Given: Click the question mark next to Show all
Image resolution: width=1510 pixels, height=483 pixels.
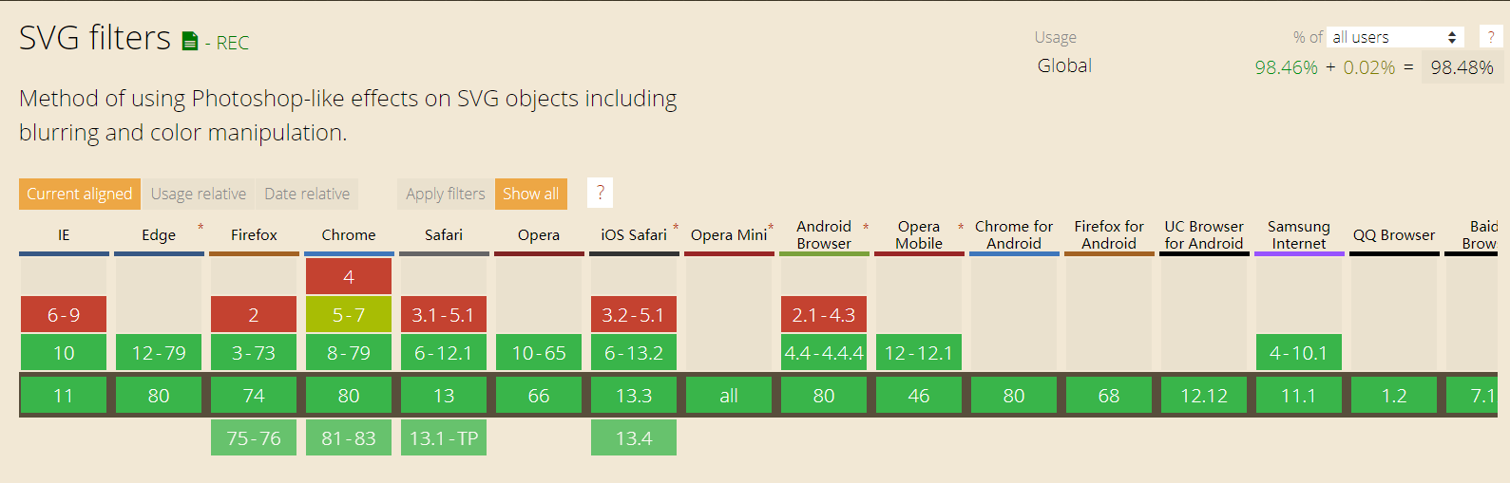Looking at the screenshot, I should [600, 193].
